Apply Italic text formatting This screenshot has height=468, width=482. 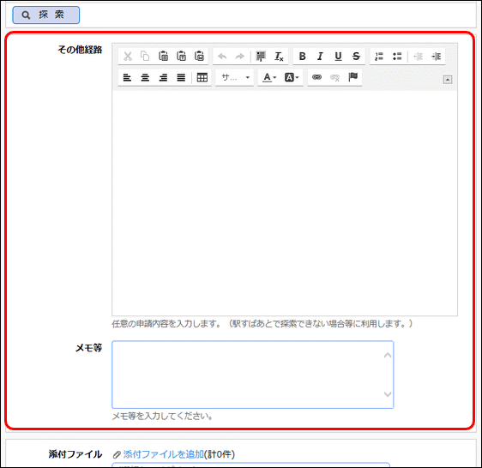point(320,57)
